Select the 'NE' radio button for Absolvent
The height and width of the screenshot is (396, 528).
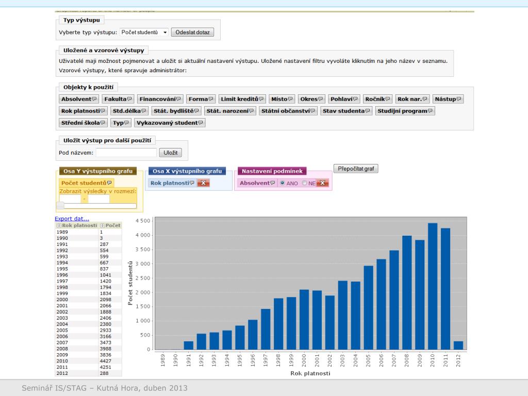tap(304, 183)
